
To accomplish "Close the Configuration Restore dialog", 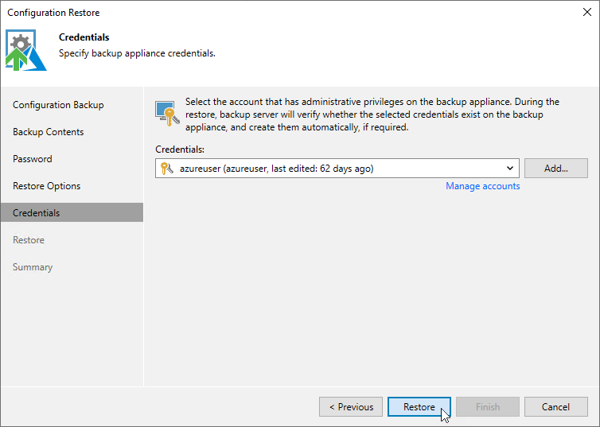I will (587, 12).
